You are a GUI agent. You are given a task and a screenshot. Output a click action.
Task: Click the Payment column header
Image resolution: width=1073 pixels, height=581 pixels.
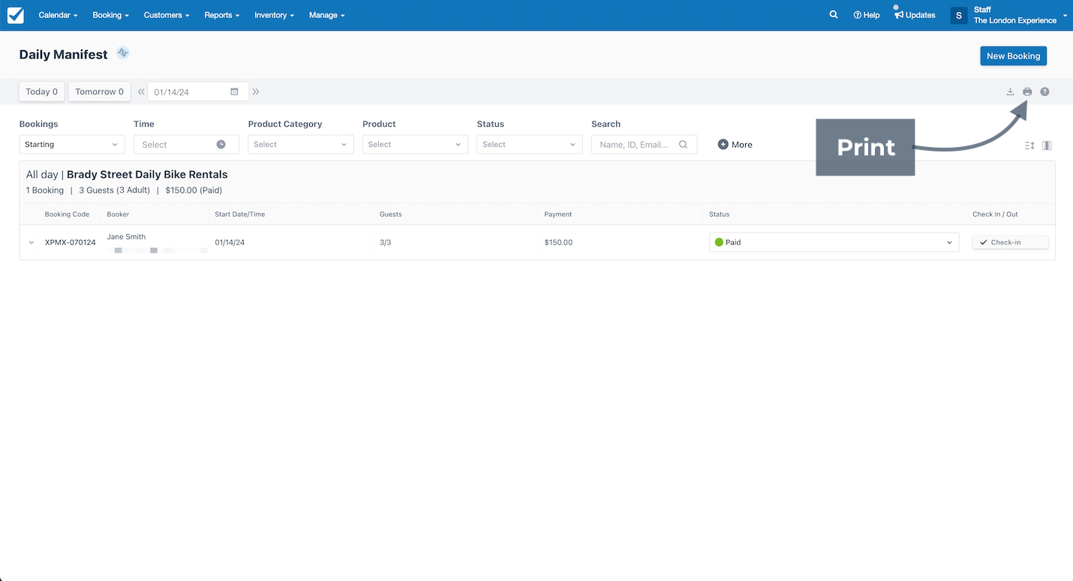[558, 214]
